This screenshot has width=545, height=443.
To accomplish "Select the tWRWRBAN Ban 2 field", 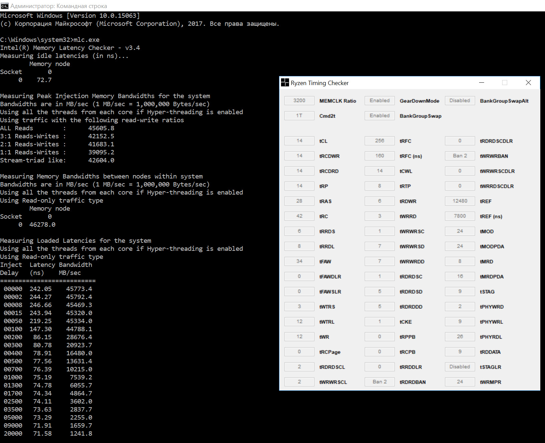I will (x=460, y=156).
